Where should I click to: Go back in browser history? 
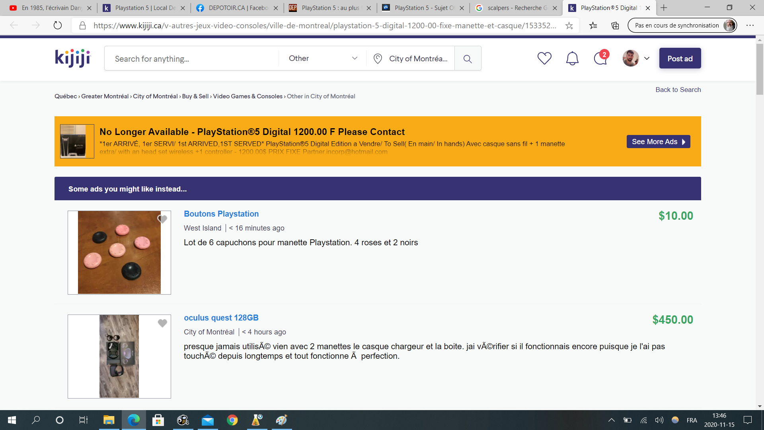pos(14,25)
